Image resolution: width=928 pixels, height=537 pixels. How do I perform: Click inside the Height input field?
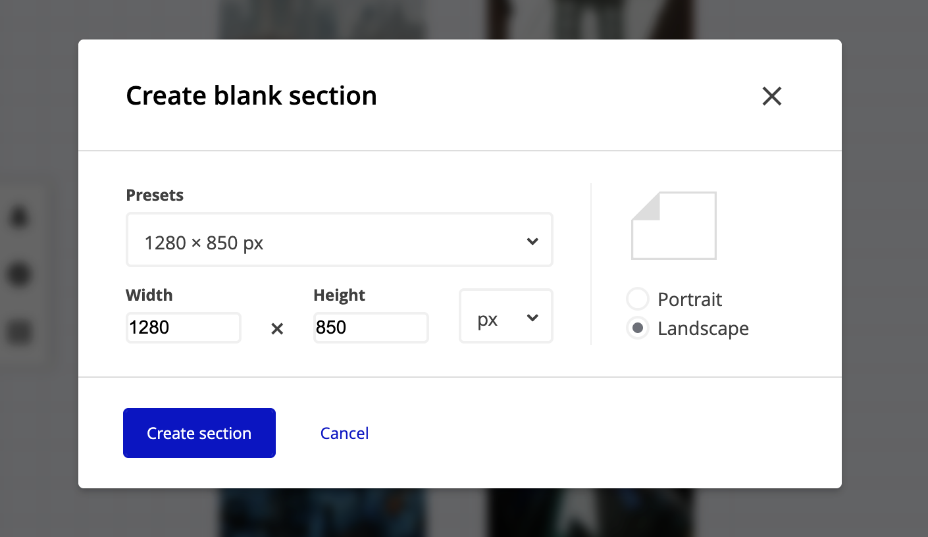[371, 327]
